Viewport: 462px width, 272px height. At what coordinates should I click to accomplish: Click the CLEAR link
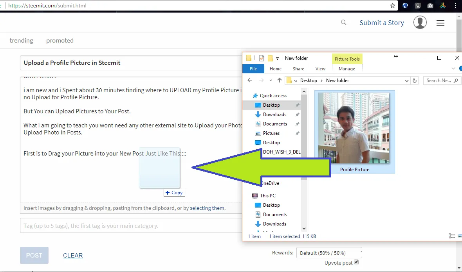tap(73, 255)
